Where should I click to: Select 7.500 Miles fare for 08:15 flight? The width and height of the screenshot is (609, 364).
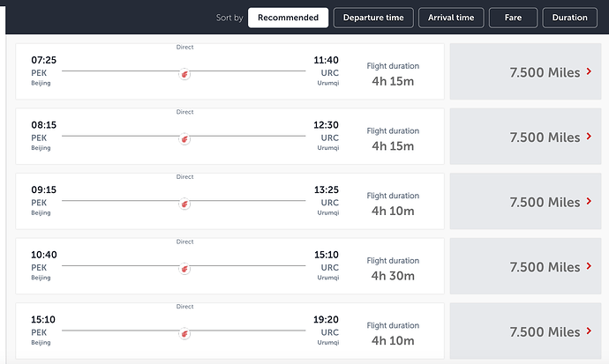point(525,136)
